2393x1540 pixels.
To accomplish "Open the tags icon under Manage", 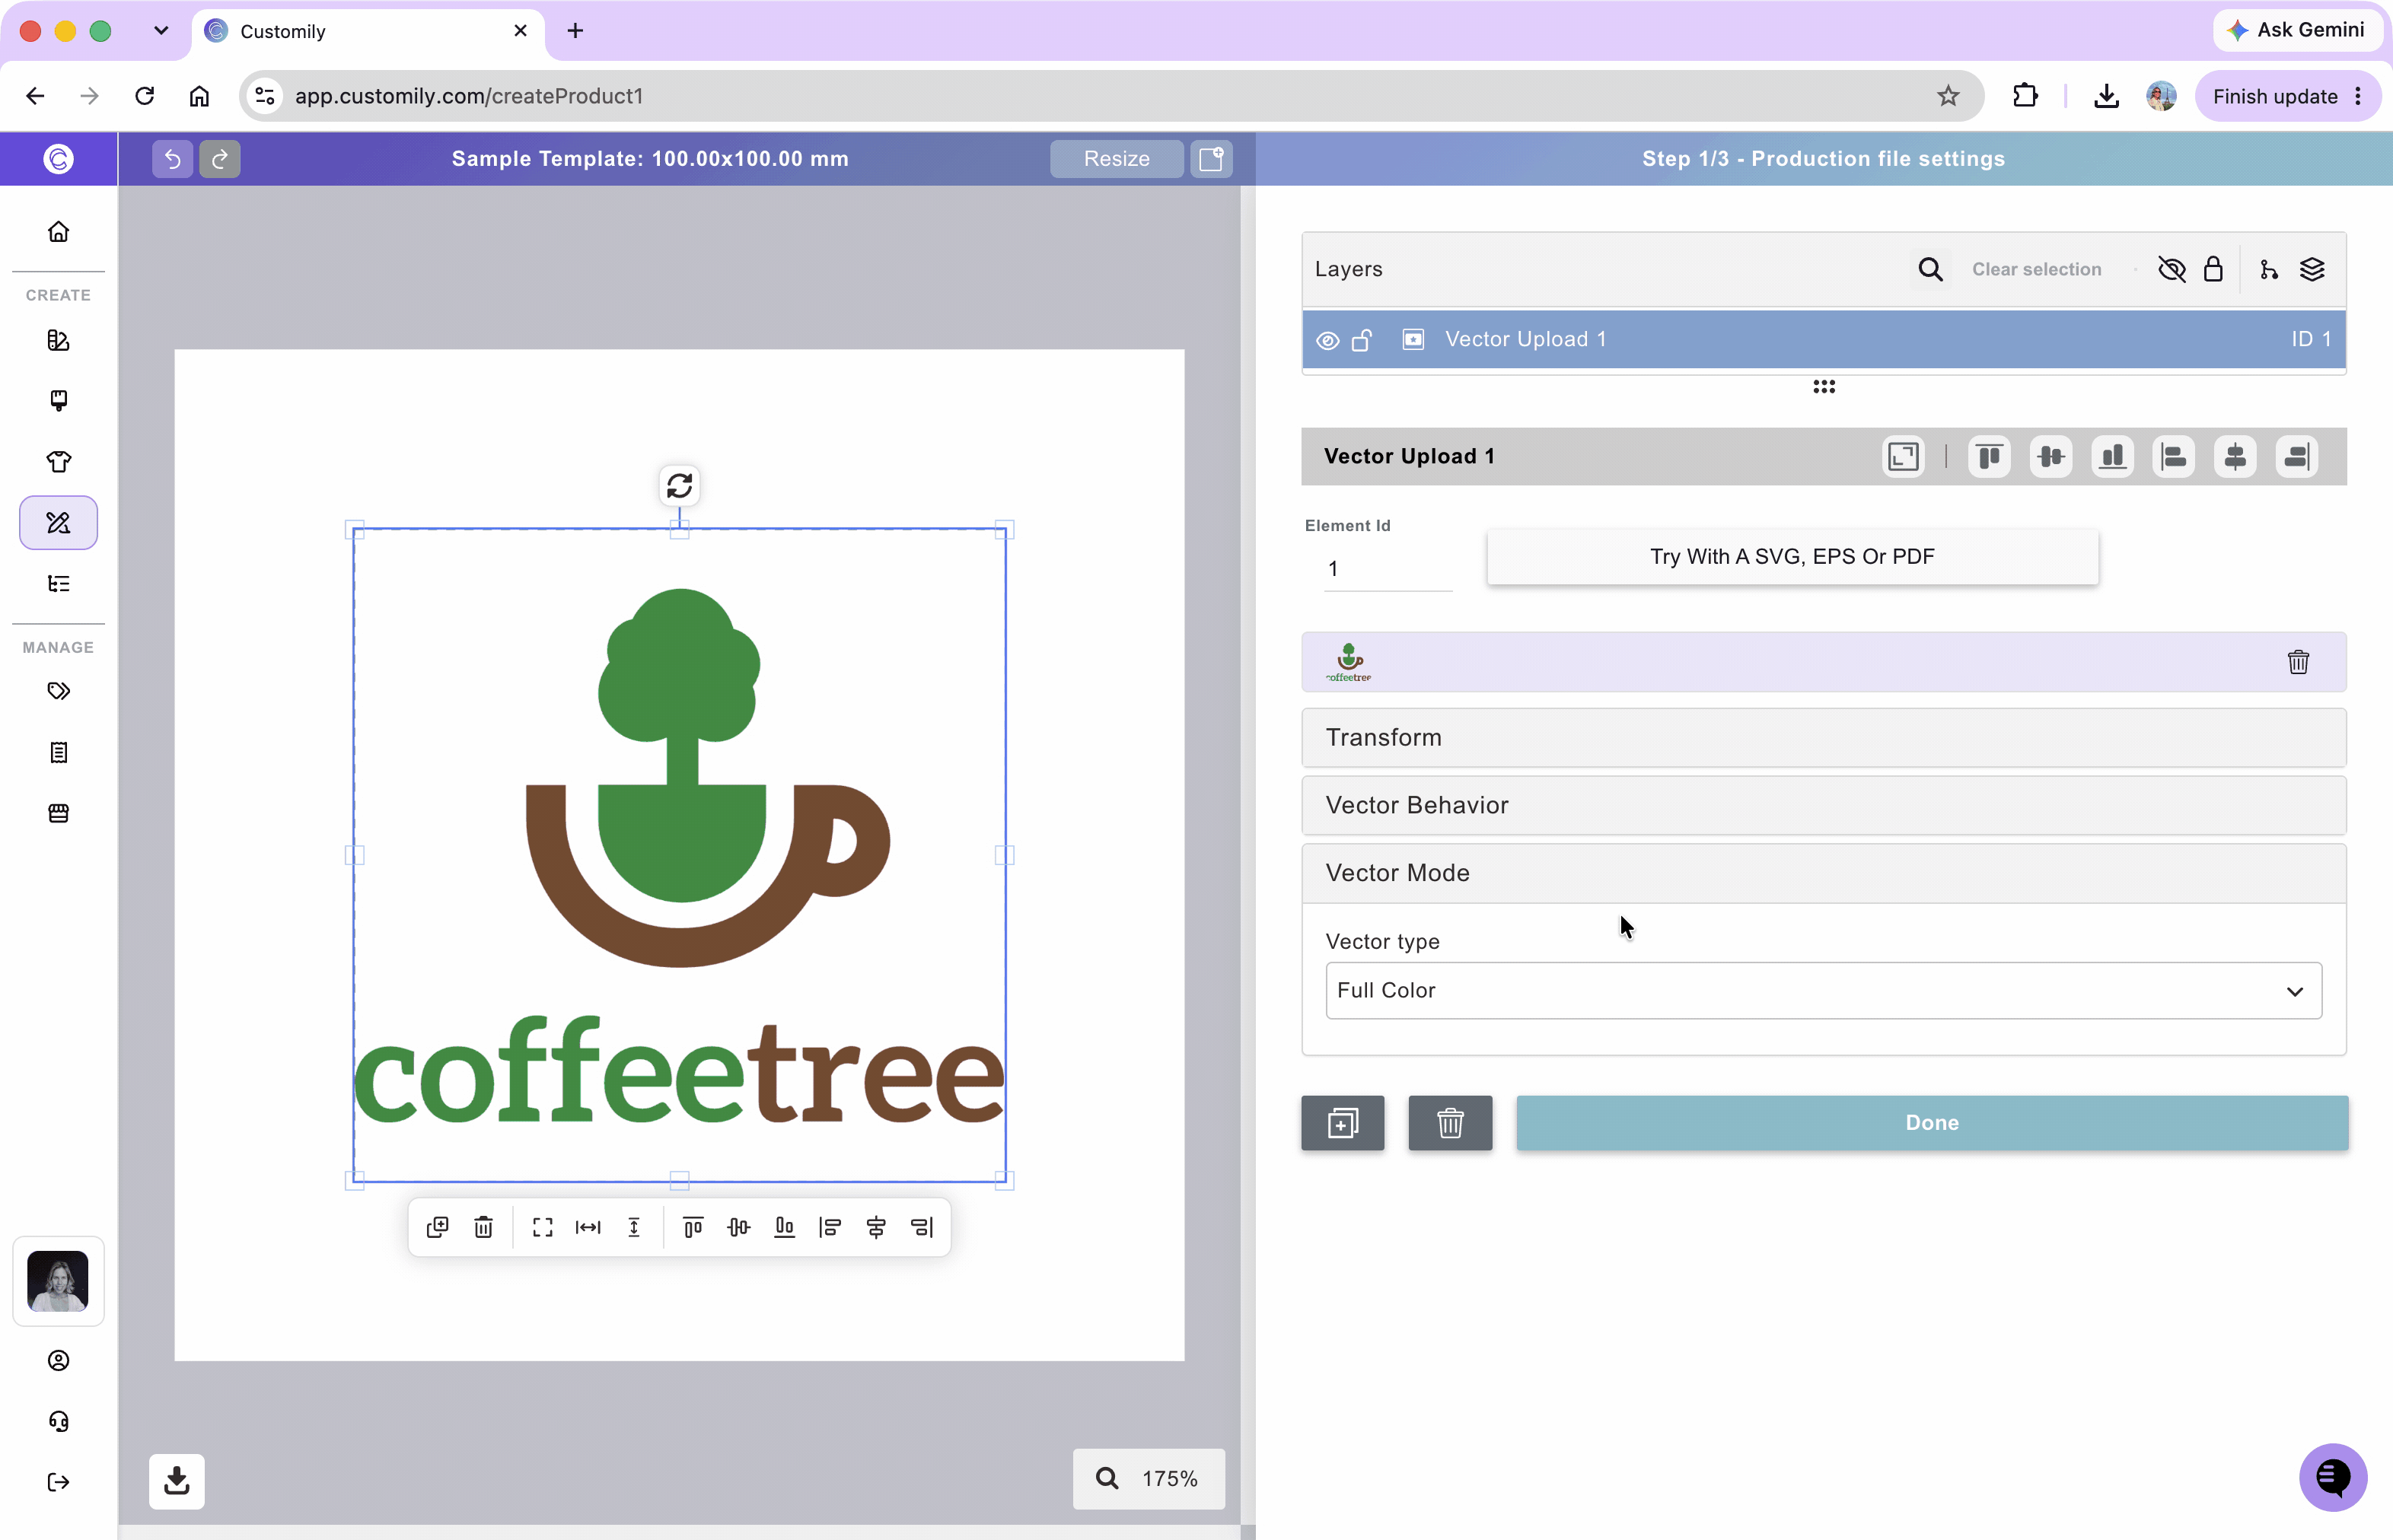I will pos(59,691).
